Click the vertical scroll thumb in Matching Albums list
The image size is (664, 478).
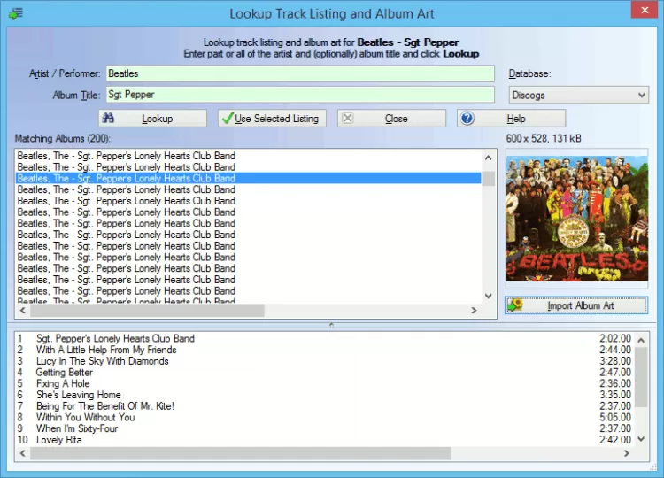pyautogui.click(x=488, y=179)
